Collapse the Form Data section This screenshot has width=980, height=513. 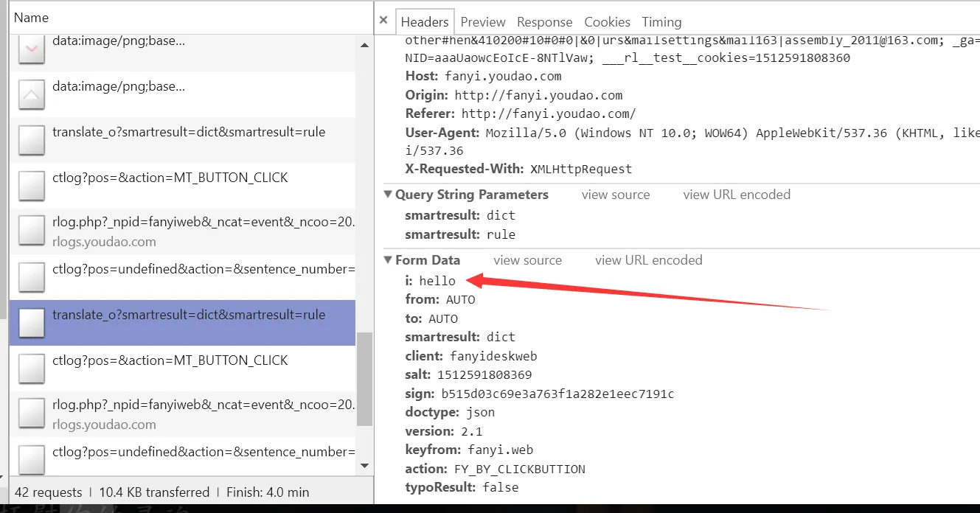(x=389, y=260)
